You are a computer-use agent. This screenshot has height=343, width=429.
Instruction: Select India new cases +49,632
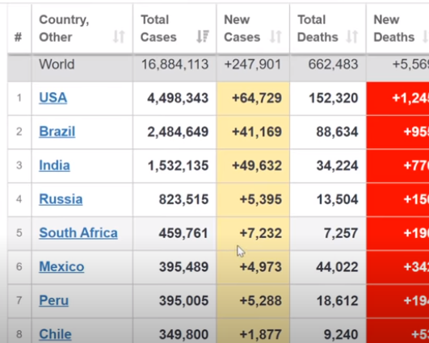click(x=257, y=165)
